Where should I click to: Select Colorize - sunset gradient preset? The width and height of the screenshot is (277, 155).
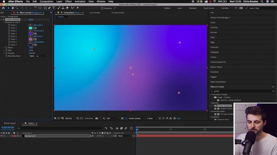coord(230,100)
